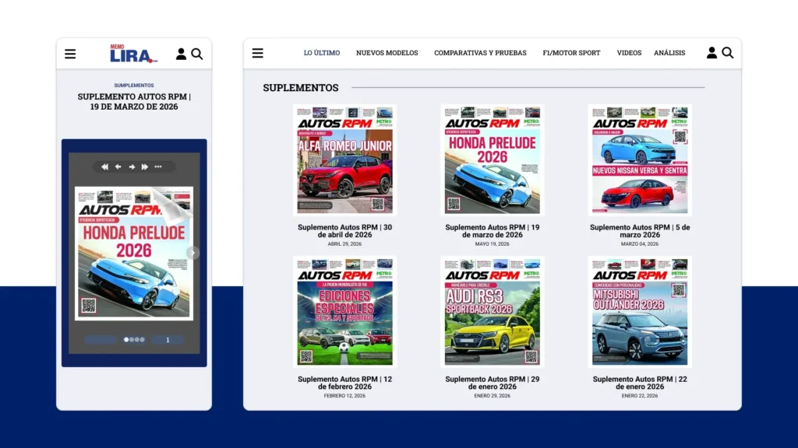The image size is (798, 448).
Task: Open link Suplemento Autos RPM 5 de marzo
Action: 640,231
